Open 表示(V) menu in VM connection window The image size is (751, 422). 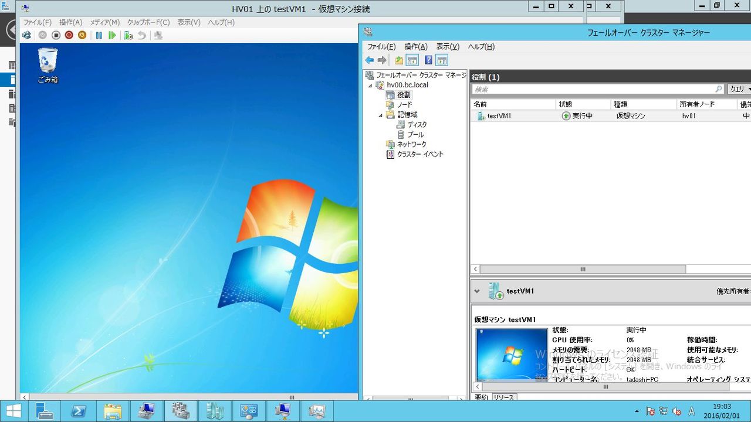189,22
